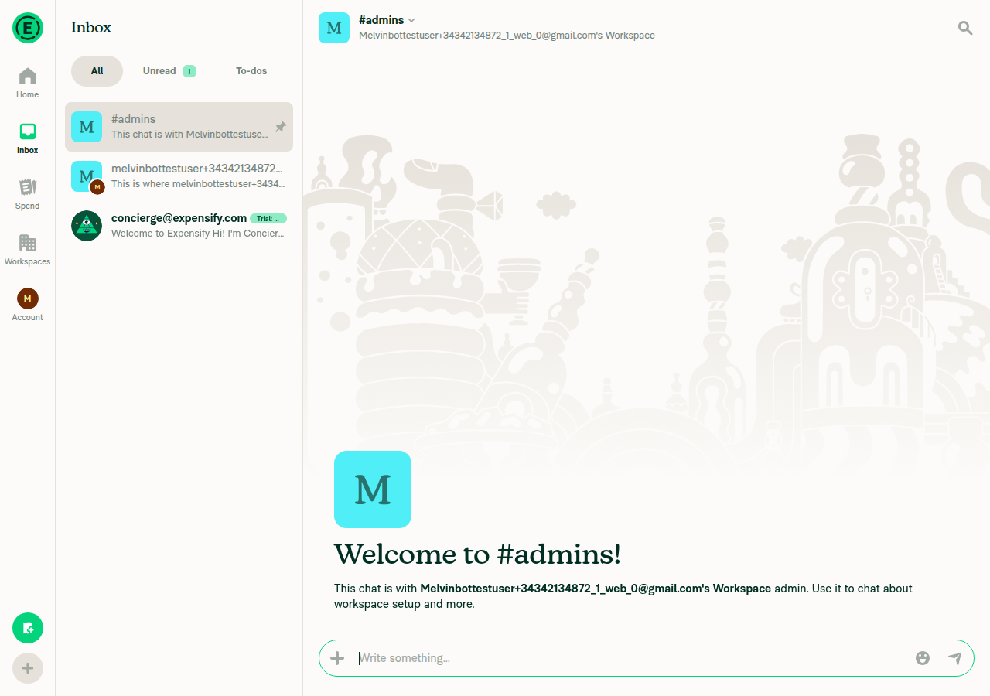Click the Concierge avatar in chat list

pos(87,226)
